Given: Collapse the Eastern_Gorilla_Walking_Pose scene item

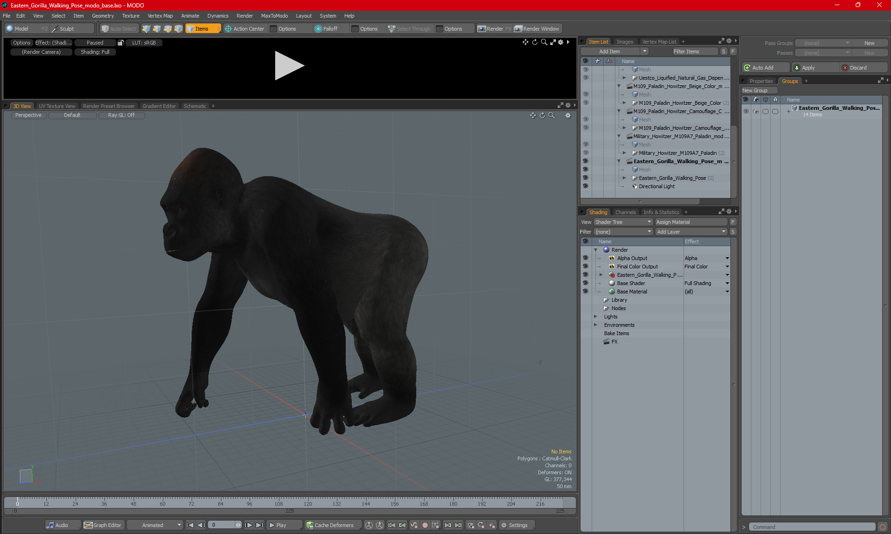Looking at the screenshot, I should pos(619,161).
